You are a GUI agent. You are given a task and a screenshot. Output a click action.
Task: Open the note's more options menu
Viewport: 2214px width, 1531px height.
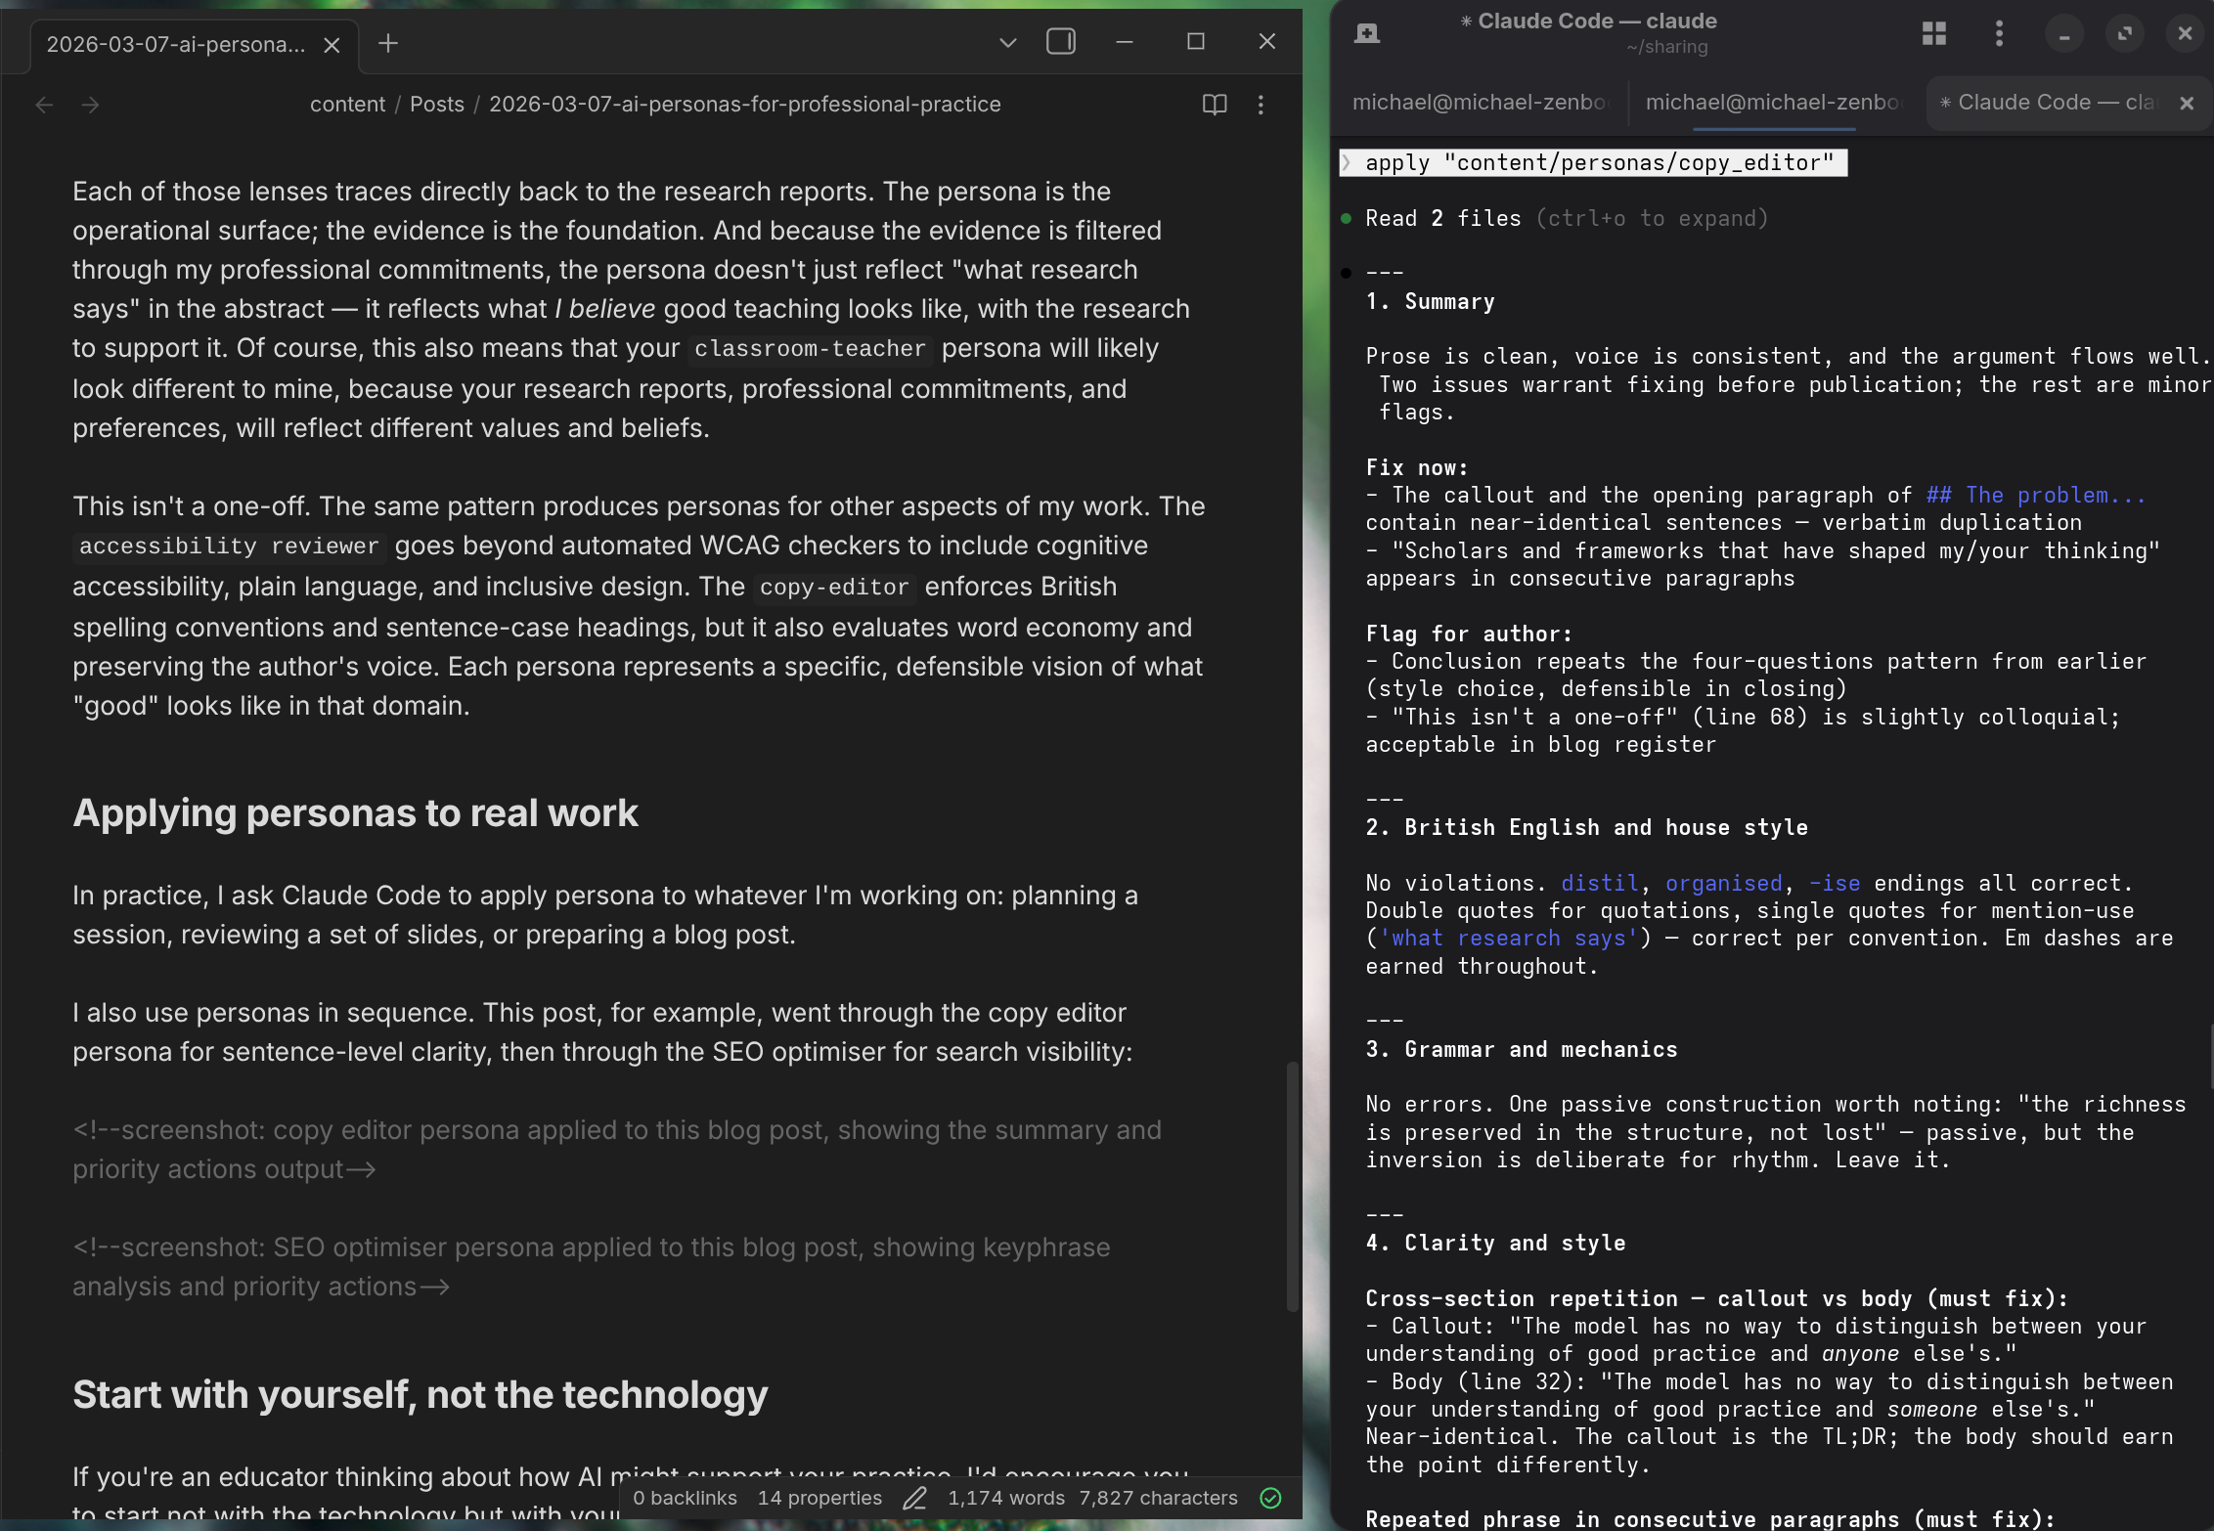[1261, 105]
